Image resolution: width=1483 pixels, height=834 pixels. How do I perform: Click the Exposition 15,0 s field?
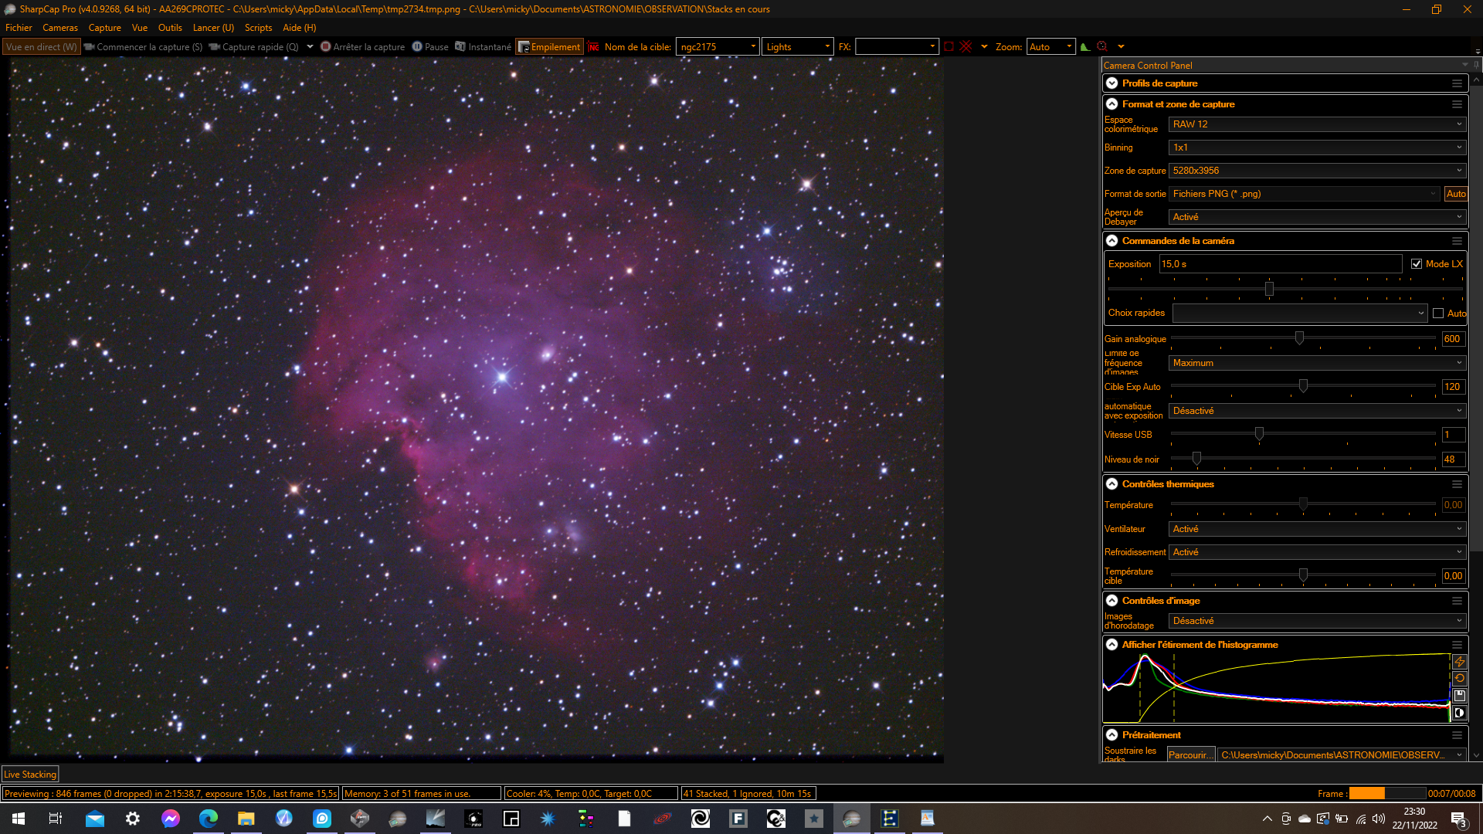(1281, 264)
